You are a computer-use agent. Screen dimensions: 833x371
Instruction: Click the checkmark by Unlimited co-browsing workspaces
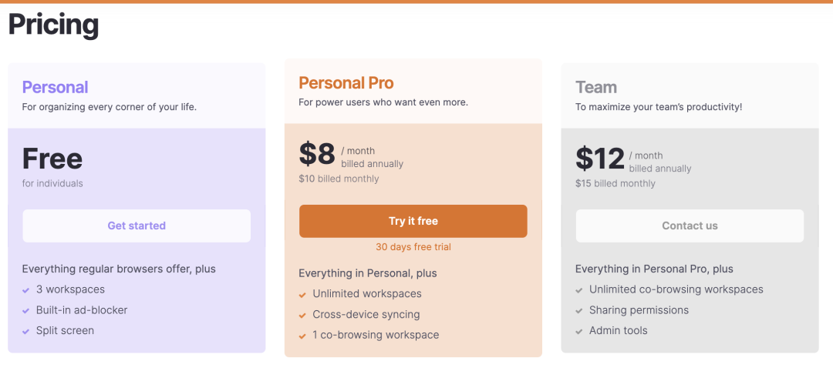[579, 290]
